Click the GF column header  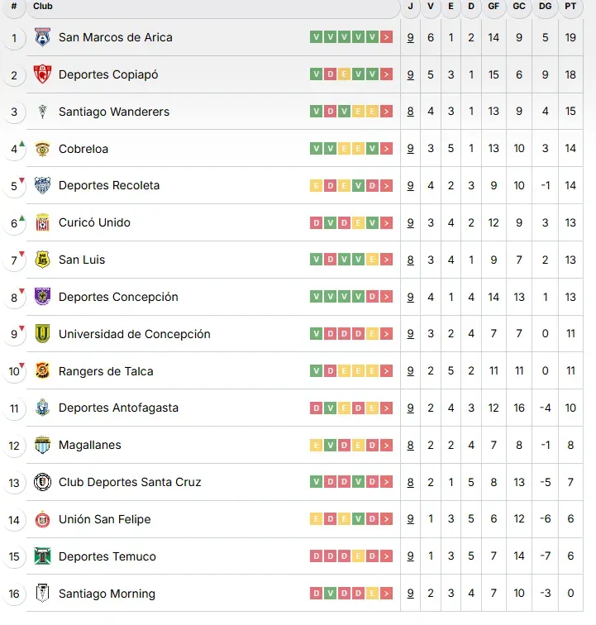[x=493, y=6]
